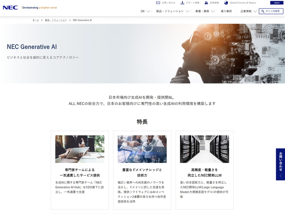The height and width of the screenshot is (214, 285).
Task: Open the 製品・ソリューション menu item
Action: tap(170, 11)
